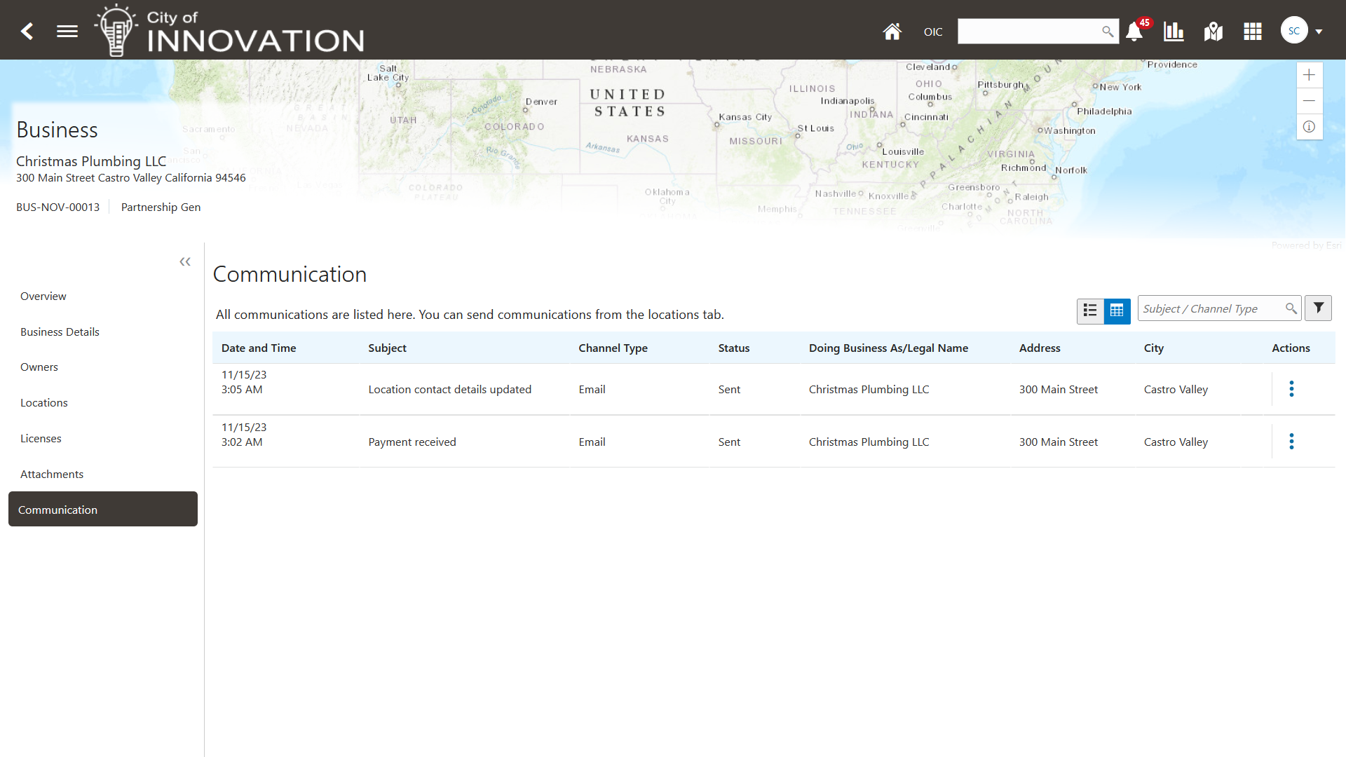Open the filter options for communications

(1318, 308)
